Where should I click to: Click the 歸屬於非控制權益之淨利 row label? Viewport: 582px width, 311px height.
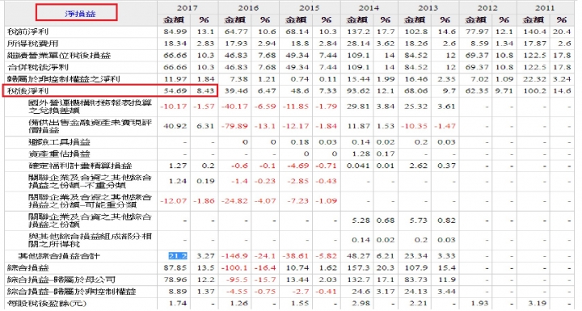tap(64, 79)
